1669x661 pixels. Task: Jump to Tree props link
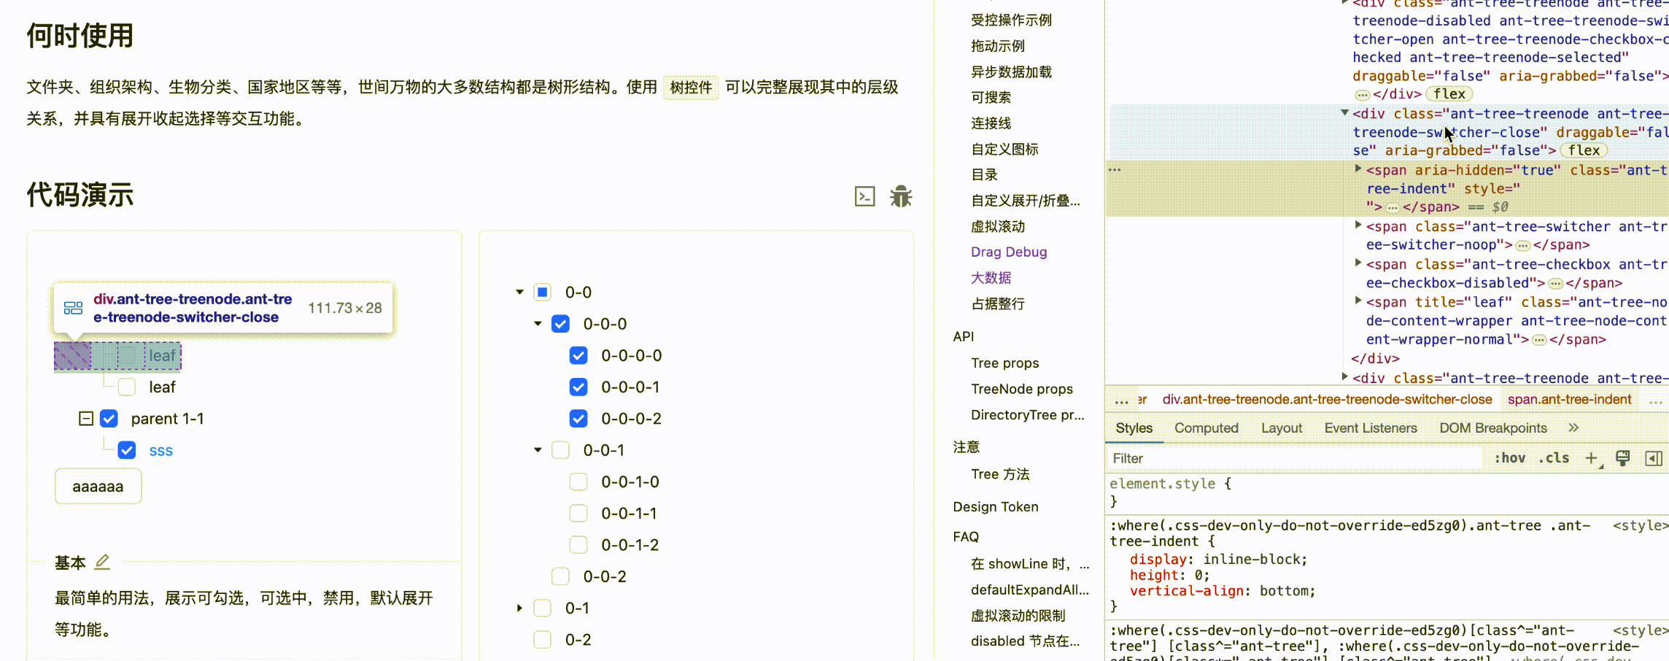pos(1004,363)
